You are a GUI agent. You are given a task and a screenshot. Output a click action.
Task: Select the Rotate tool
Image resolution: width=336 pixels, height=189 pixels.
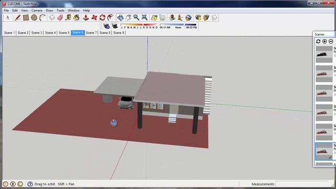[x=102, y=18]
